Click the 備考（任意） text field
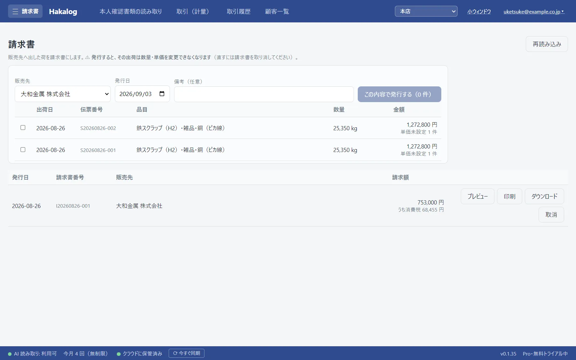The image size is (576, 360). tap(264, 94)
